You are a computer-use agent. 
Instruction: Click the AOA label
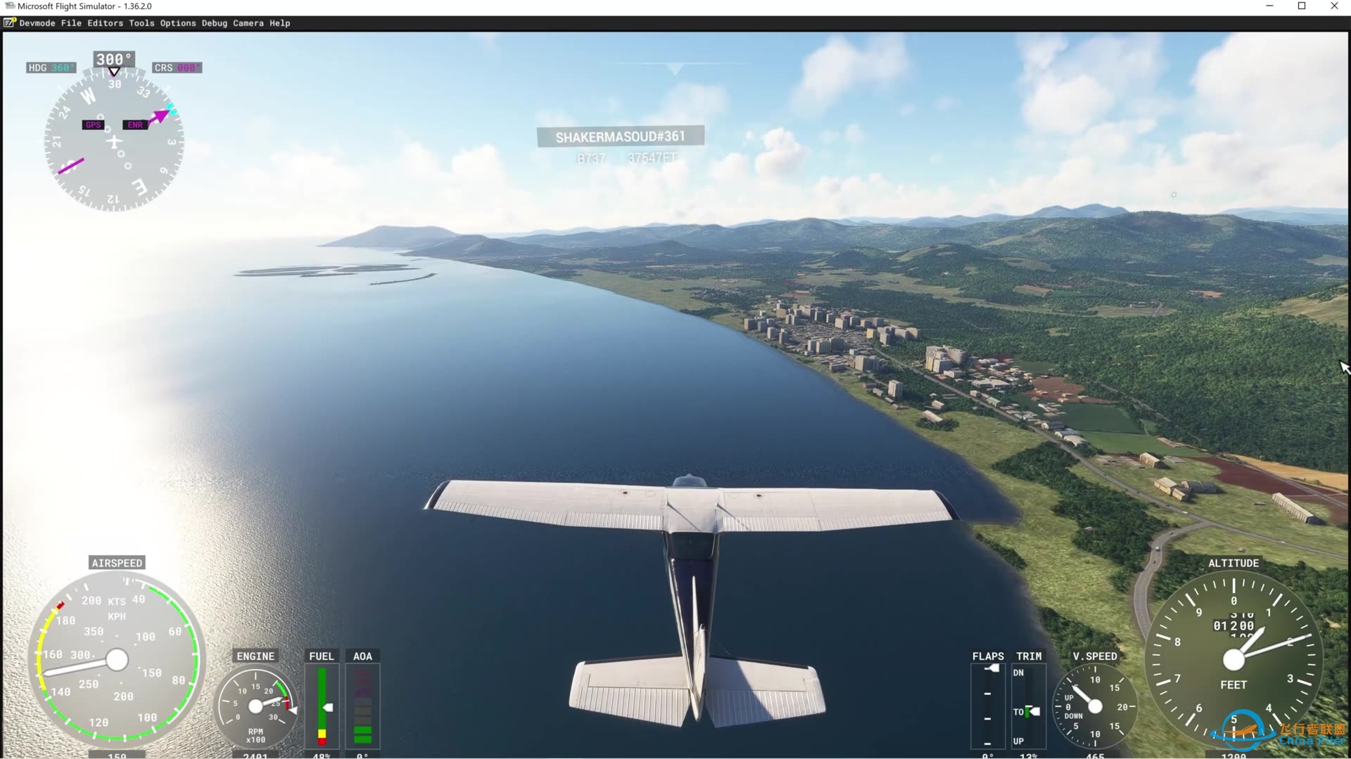[362, 656]
